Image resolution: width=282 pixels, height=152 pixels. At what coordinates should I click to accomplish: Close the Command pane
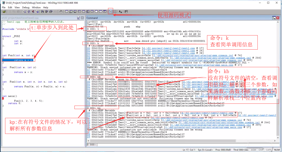278,18
